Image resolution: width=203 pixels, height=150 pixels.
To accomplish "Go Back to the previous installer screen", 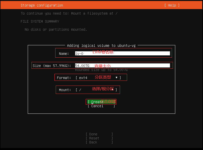I will tap(99, 142).
